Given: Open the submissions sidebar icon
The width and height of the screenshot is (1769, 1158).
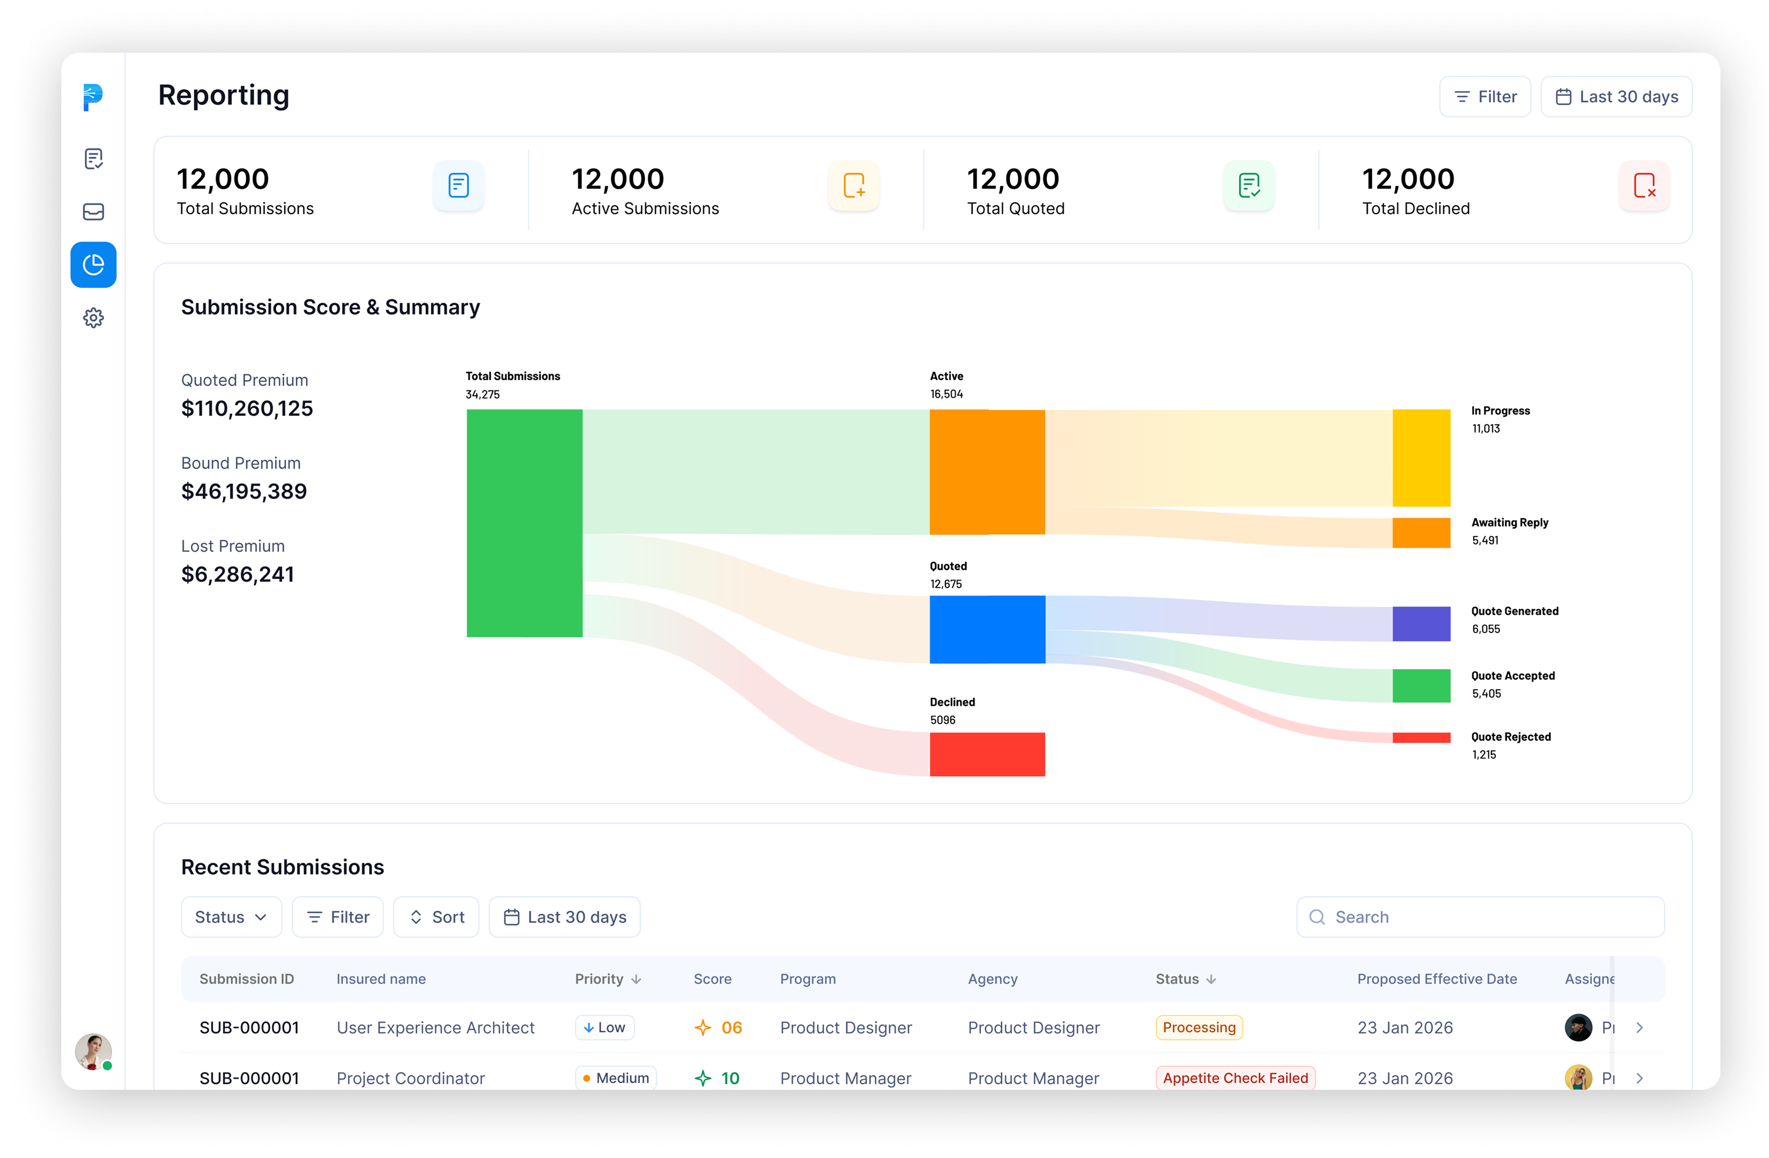Looking at the screenshot, I should 93,158.
